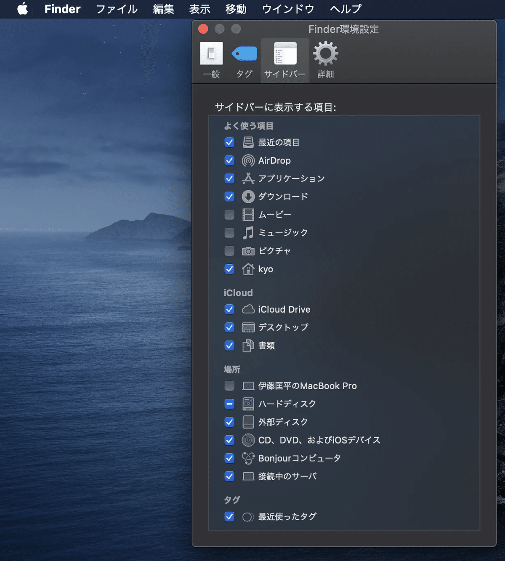This screenshot has width=505, height=561.
Task: Uncheck the Bonjourコンピュータ checkbox
Action: pyautogui.click(x=229, y=458)
